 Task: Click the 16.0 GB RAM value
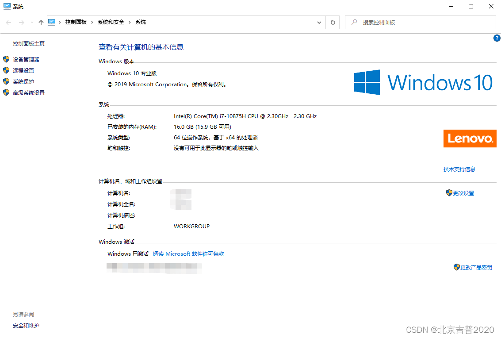click(x=203, y=127)
